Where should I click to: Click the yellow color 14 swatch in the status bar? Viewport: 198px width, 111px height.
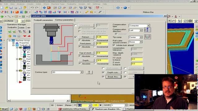(x=96, y=105)
